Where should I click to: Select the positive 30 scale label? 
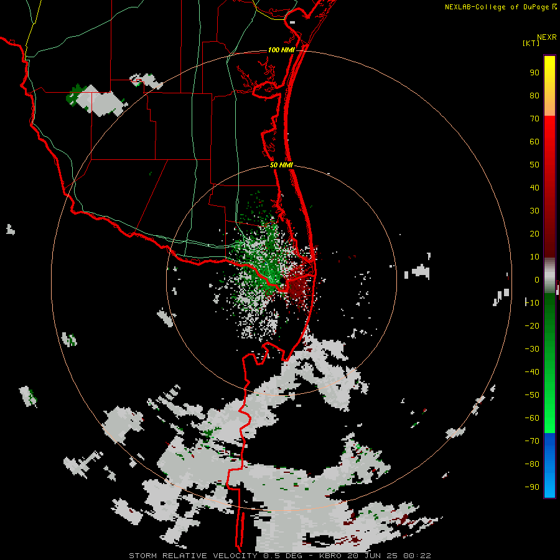tap(534, 211)
